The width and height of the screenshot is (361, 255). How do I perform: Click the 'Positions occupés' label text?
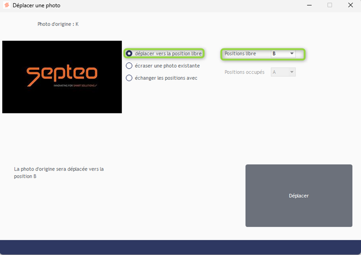coord(244,72)
